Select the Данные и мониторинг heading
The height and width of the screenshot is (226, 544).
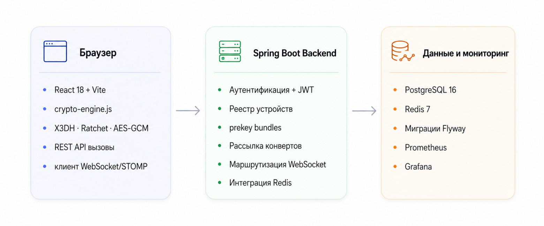coord(466,54)
